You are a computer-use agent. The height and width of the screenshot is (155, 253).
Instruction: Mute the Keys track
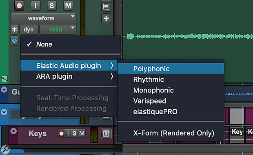point(82,133)
